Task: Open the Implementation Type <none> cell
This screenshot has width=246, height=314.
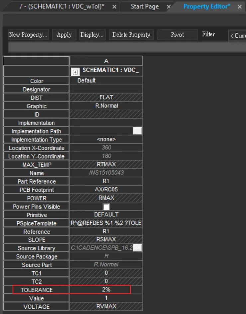Action: (106, 139)
